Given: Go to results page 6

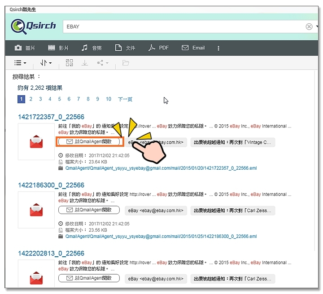Looking at the screenshot, I should coord(69,99).
